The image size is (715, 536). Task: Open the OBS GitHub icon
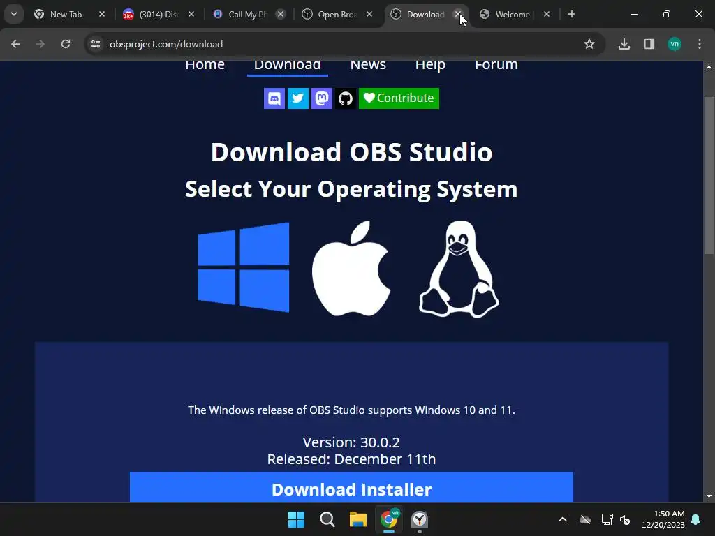tap(345, 98)
